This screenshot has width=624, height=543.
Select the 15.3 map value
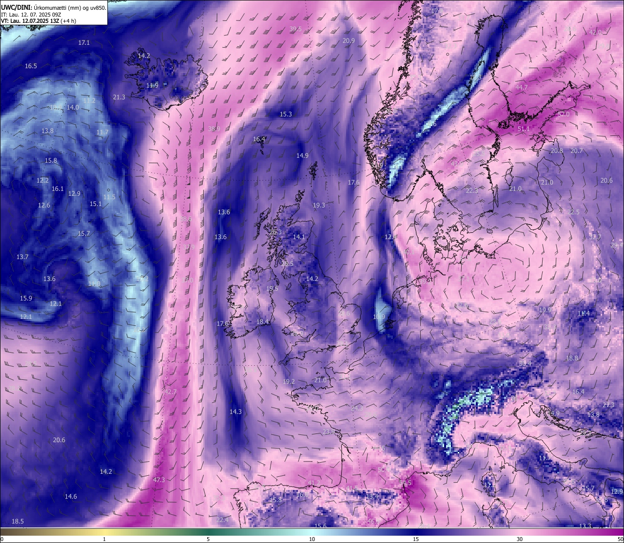pyautogui.click(x=286, y=114)
